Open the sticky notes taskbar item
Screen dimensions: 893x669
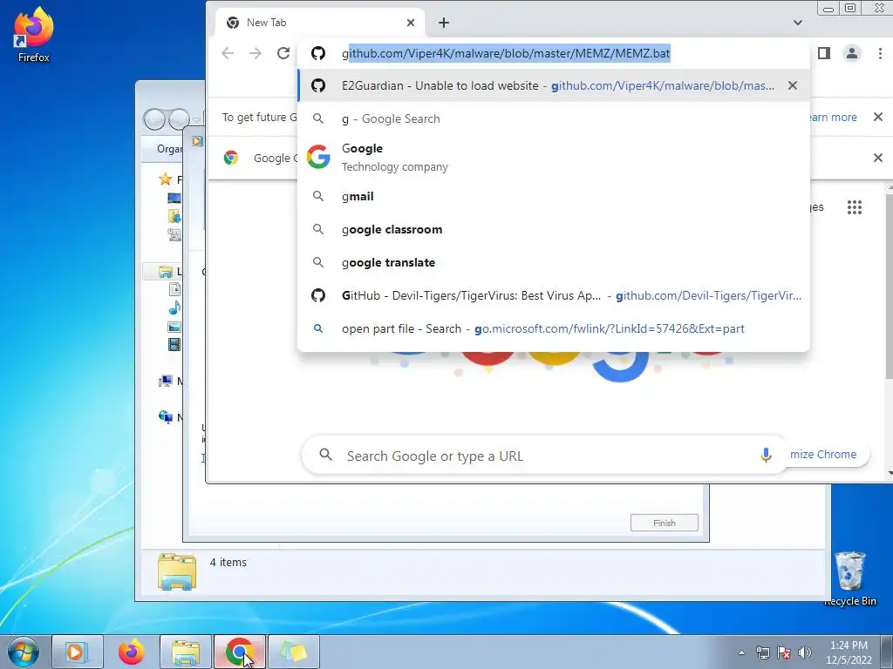click(294, 652)
